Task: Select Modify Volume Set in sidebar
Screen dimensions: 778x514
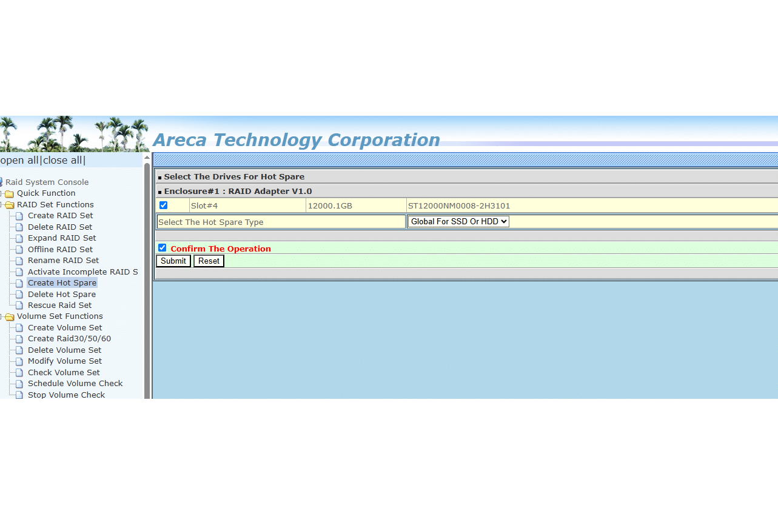Action: click(65, 361)
